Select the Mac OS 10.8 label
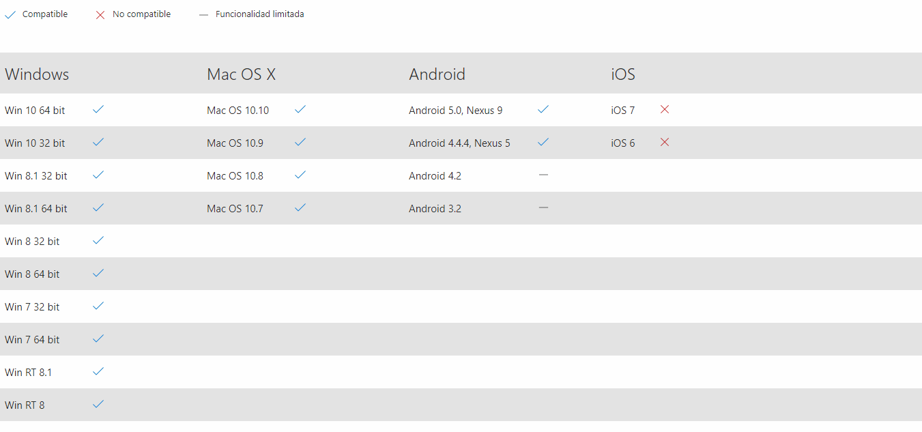Viewport: 922px width, 432px height. [x=235, y=176]
